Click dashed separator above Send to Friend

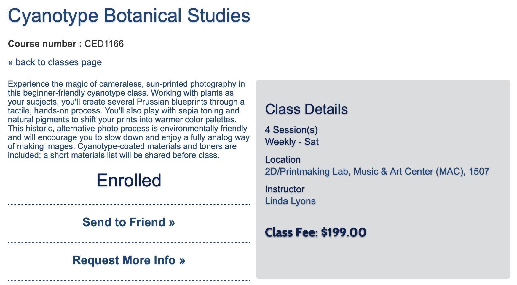129,205
